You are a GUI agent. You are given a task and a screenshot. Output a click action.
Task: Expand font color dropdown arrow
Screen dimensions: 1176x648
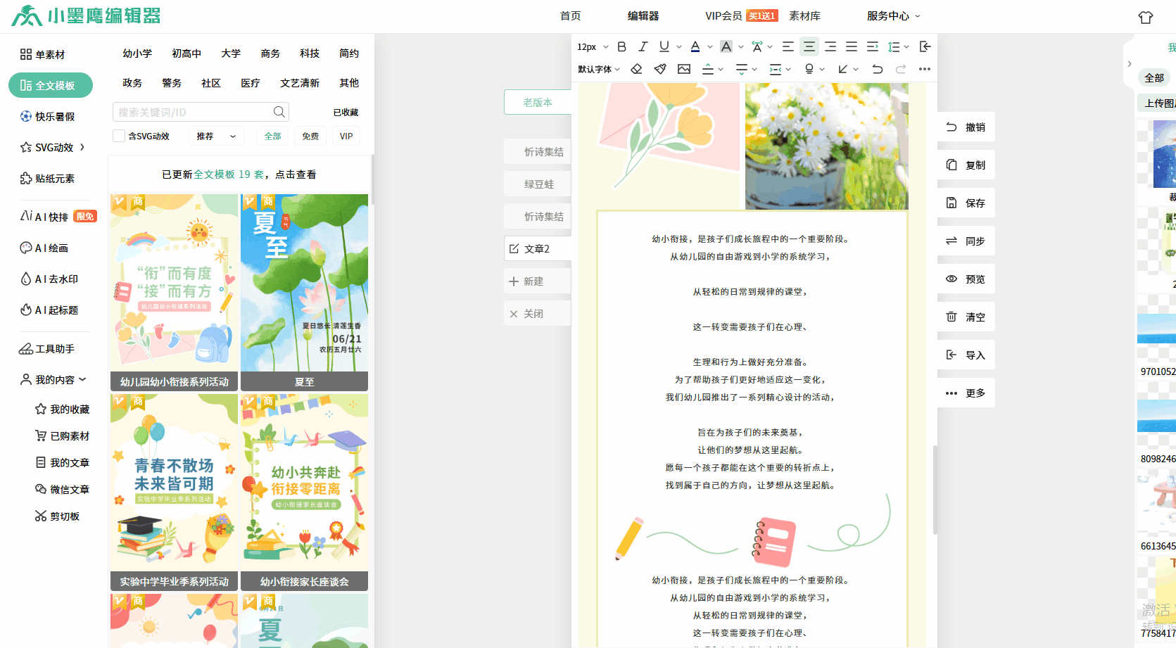pyautogui.click(x=710, y=46)
